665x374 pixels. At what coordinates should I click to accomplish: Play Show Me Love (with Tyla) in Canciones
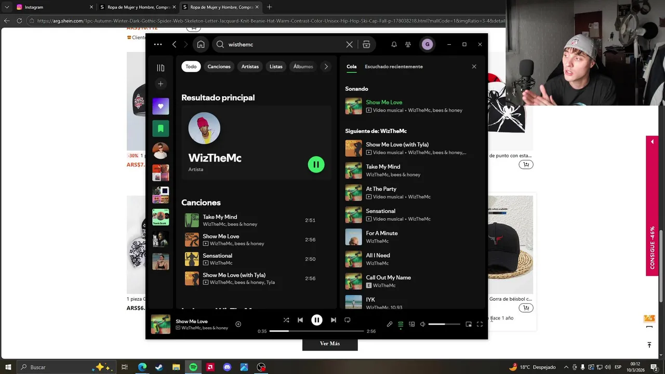(256, 278)
